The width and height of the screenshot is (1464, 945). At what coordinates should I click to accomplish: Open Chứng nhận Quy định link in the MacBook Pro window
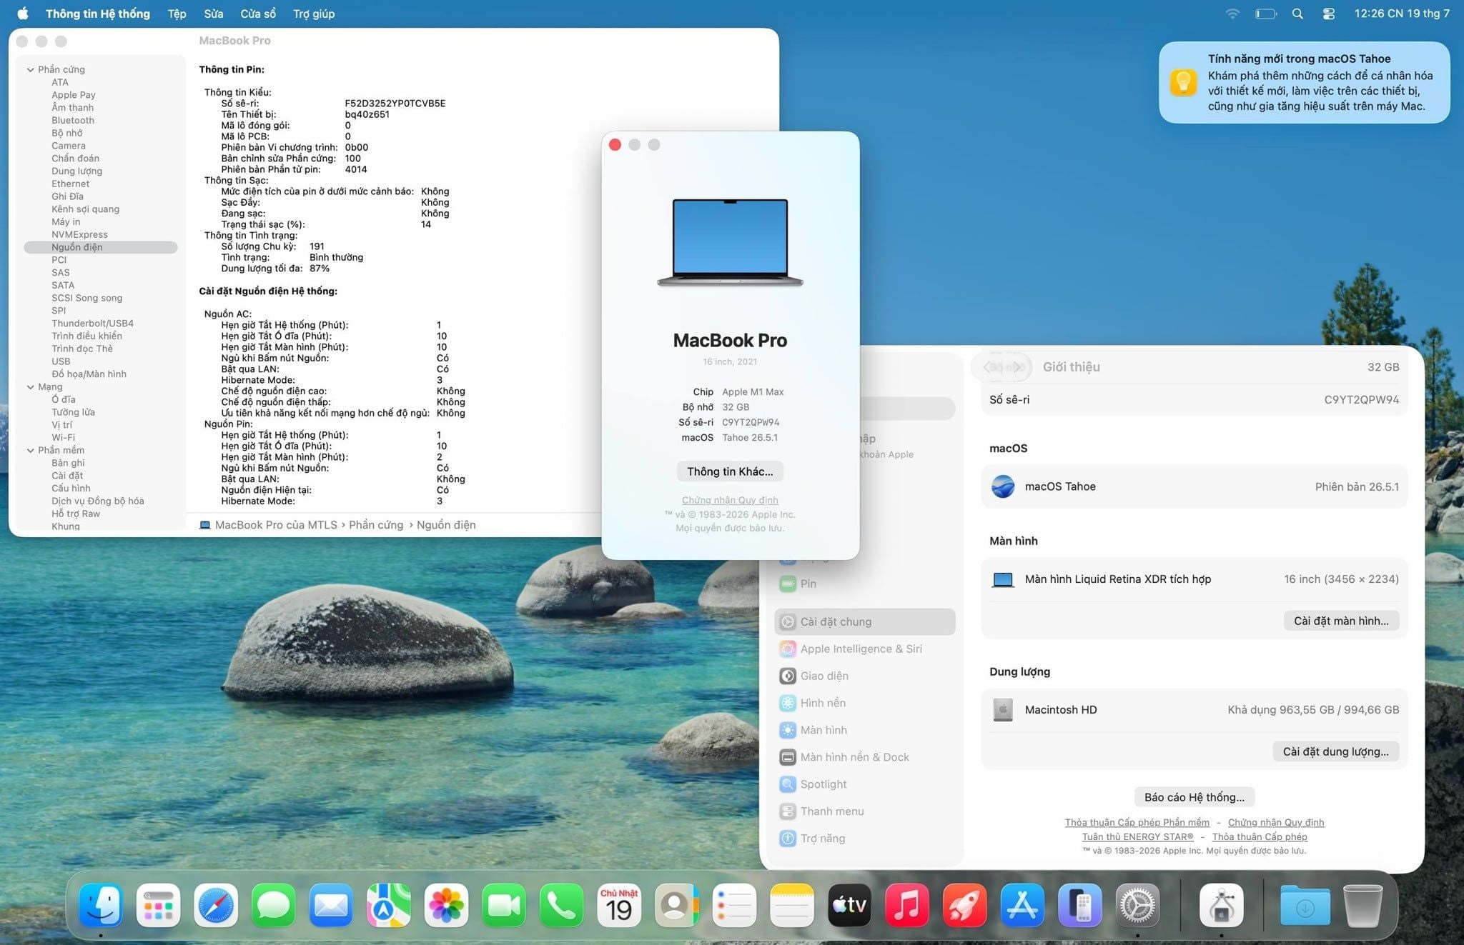click(730, 500)
